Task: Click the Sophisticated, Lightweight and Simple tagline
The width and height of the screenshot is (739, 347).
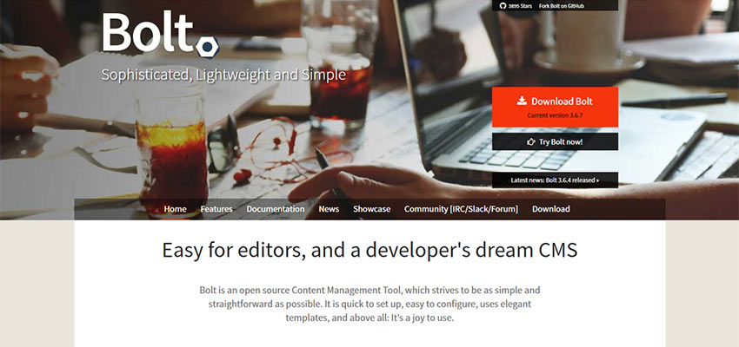Action: [x=223, y=75]
